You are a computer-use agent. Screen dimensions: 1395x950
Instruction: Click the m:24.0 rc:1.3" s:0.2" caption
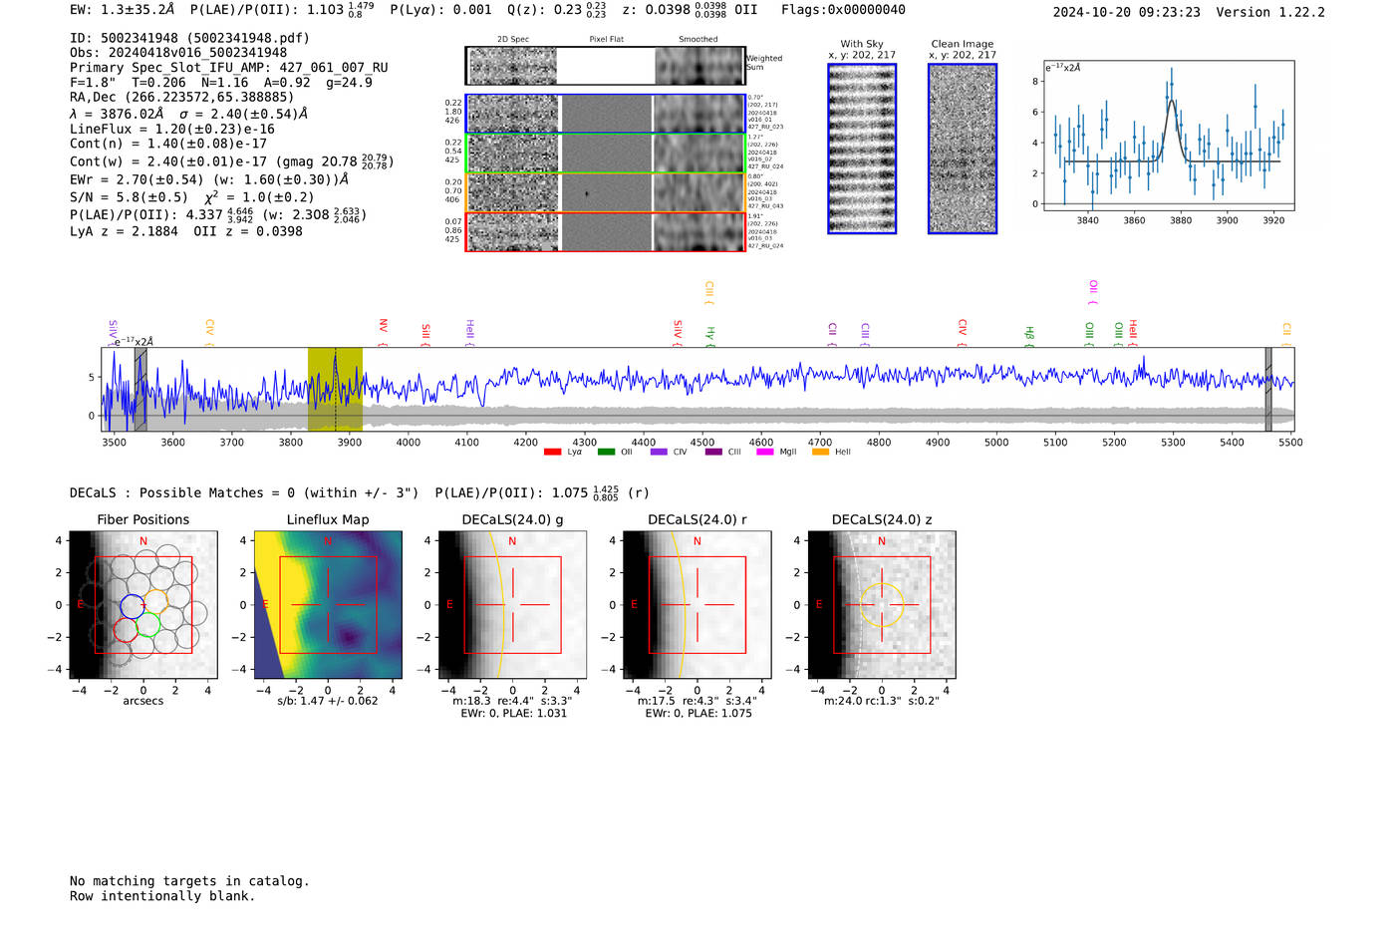coord(882,701)
